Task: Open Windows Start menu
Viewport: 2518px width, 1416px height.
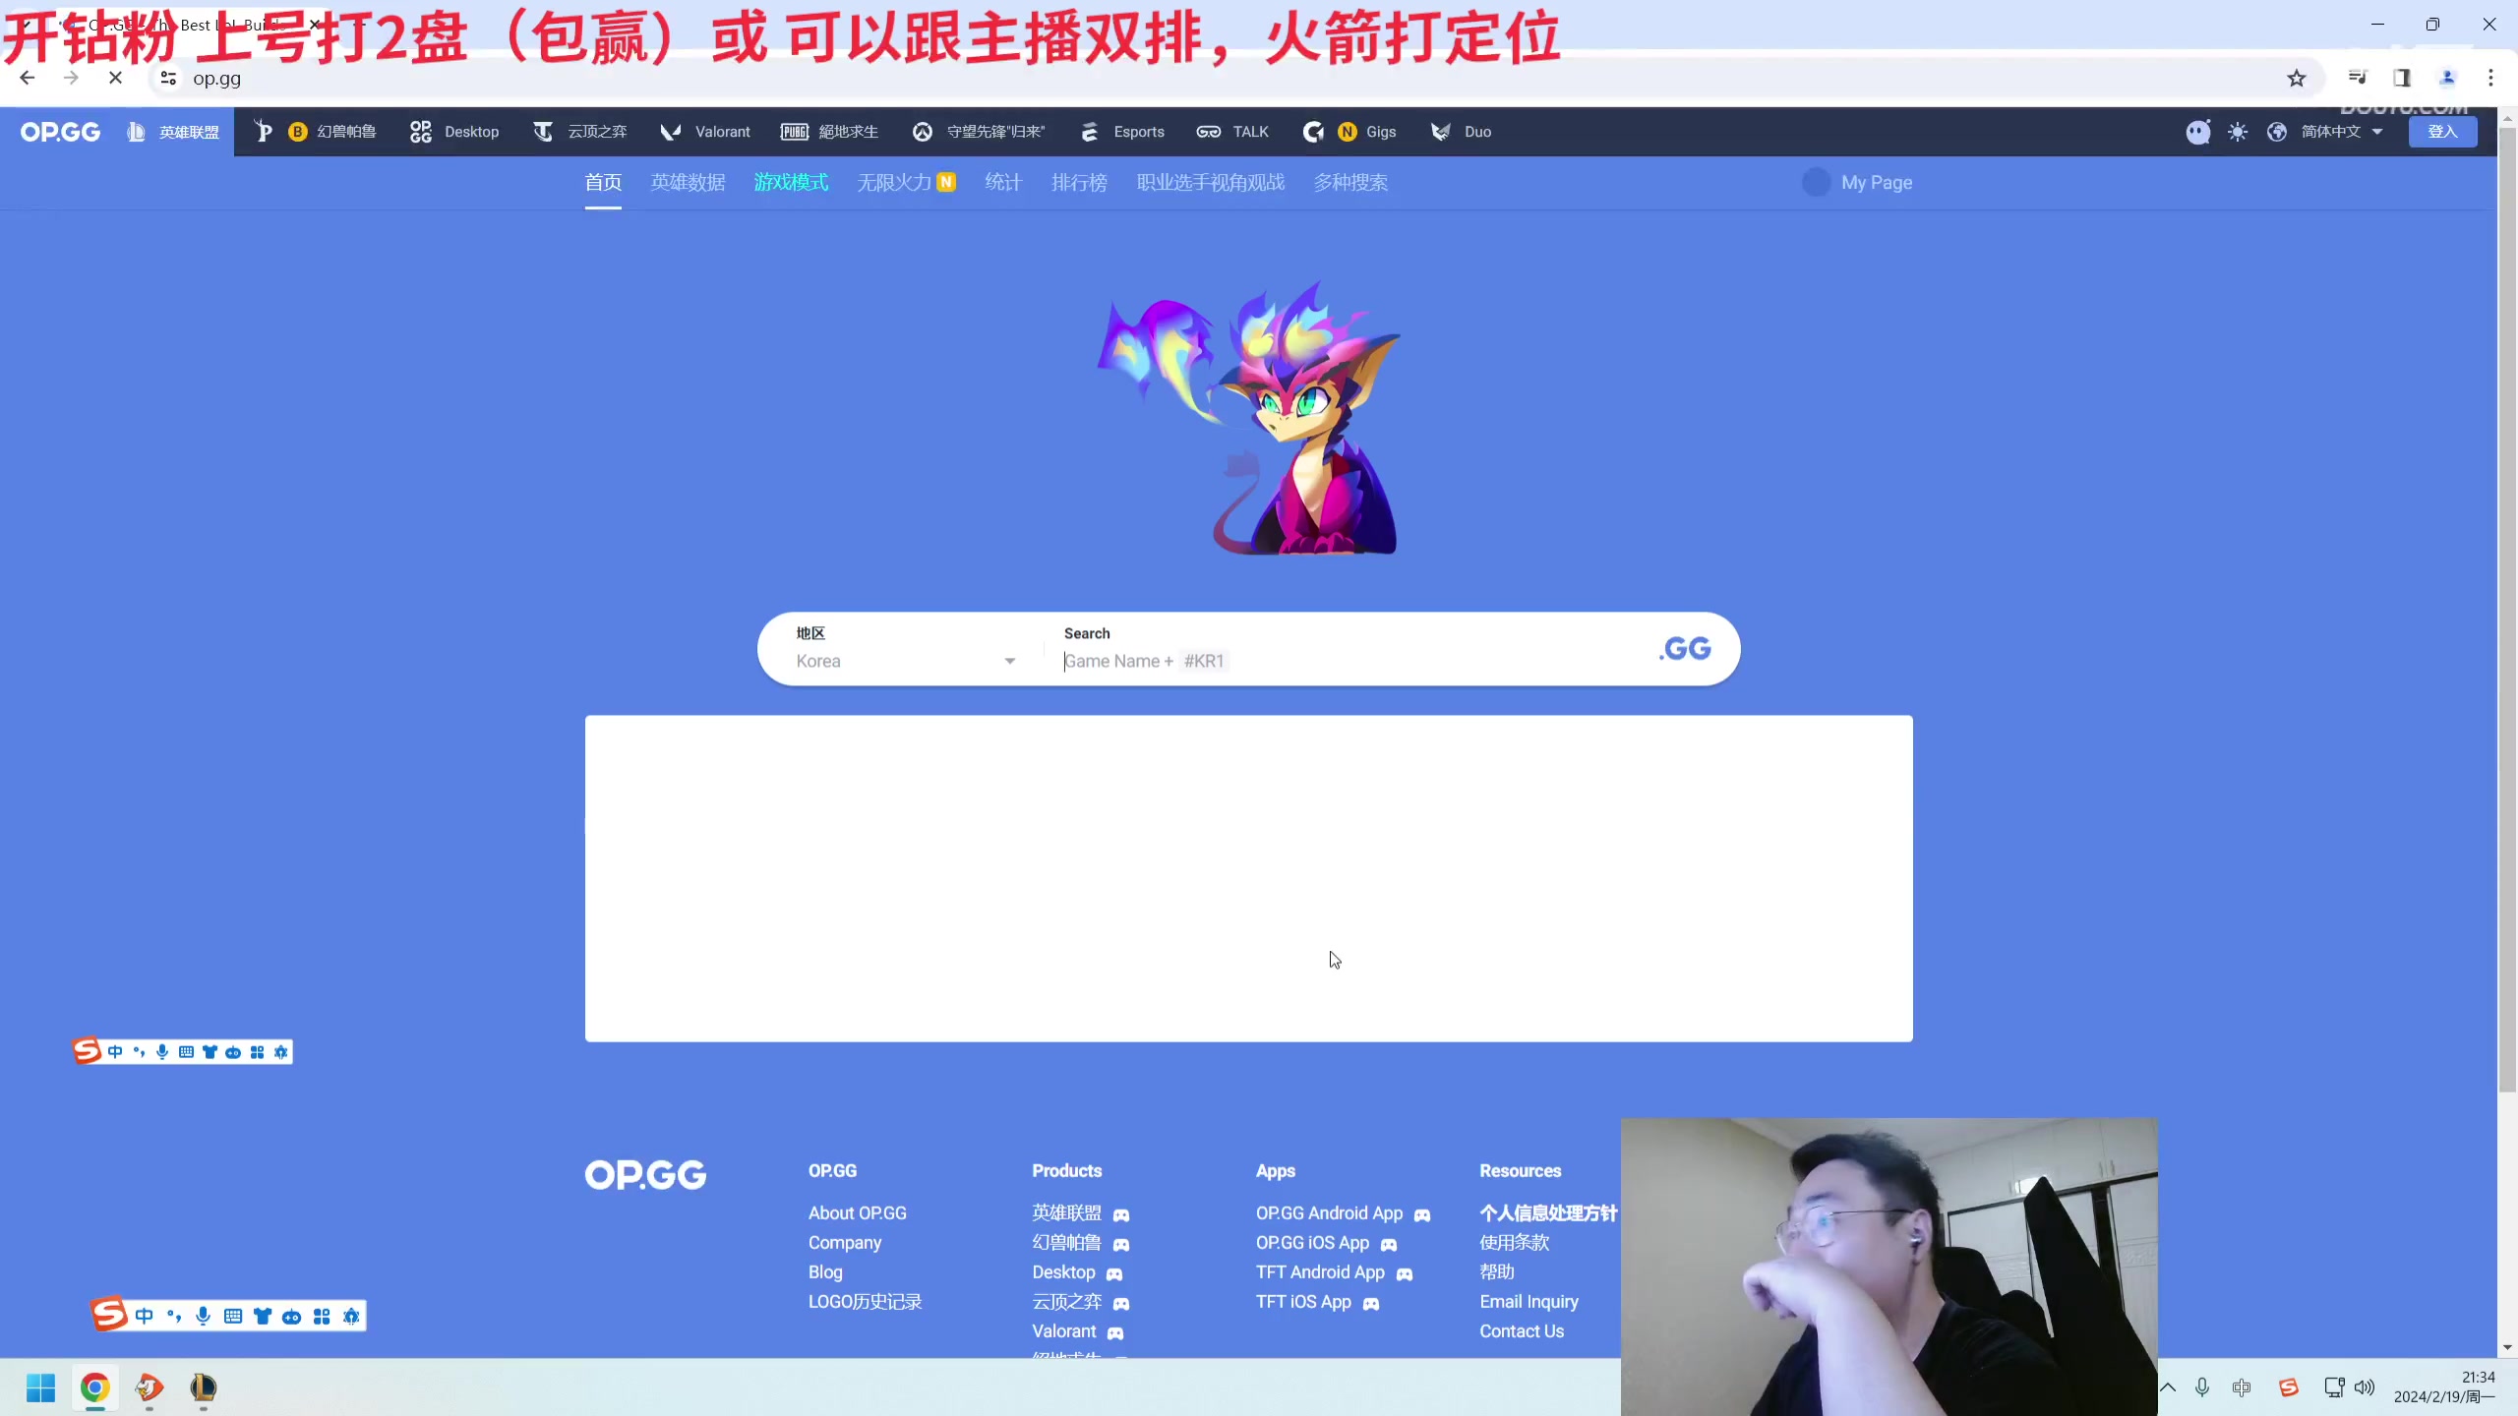Action: (x=40, y=1387)
